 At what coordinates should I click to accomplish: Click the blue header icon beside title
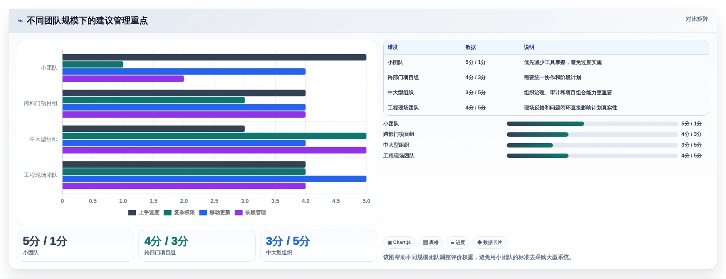[20, 21]
